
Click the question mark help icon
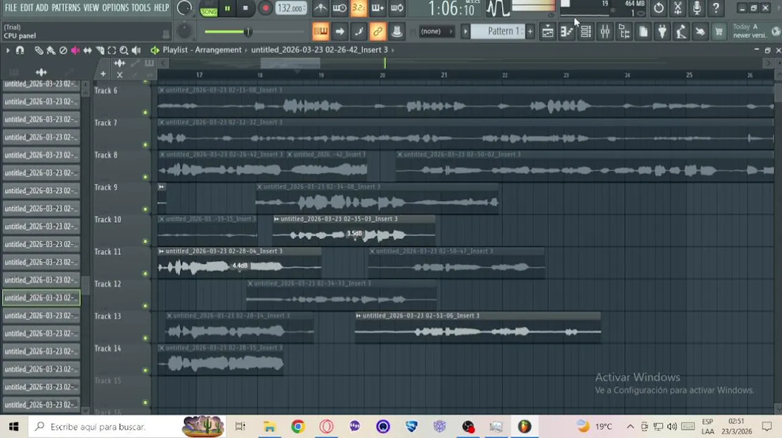point(716,9)
